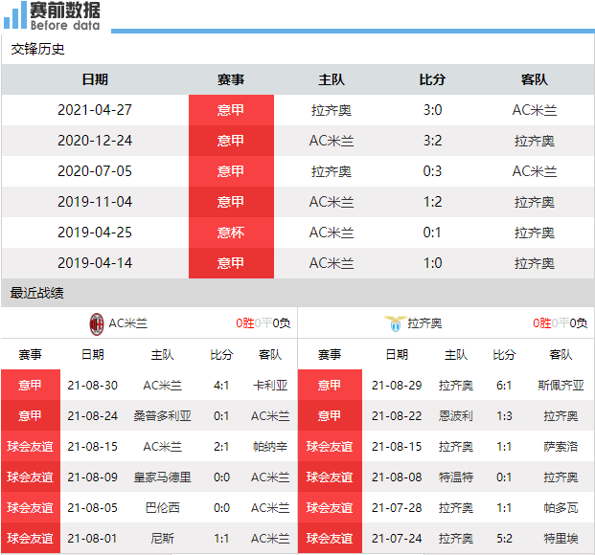
Task: Click the AC Milan club crest
Action: tap(97, 323)
